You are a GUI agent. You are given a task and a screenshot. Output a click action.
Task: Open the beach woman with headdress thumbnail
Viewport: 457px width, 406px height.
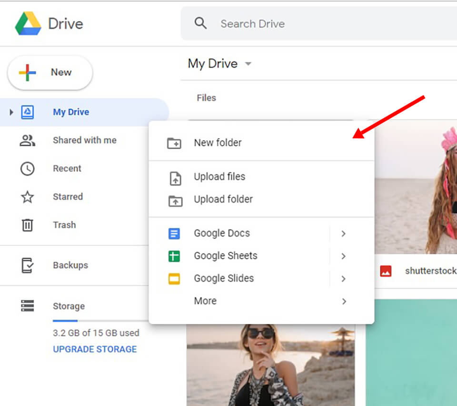tap(416, 187)
